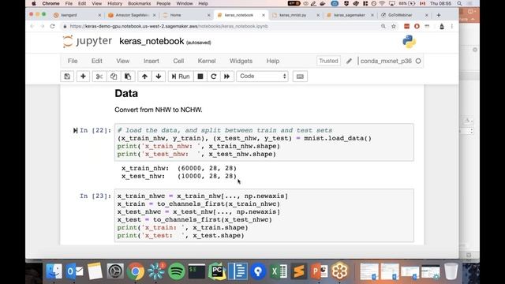
Task: Open Sublime Text from the dock
Action: click(x=298, y=271)
